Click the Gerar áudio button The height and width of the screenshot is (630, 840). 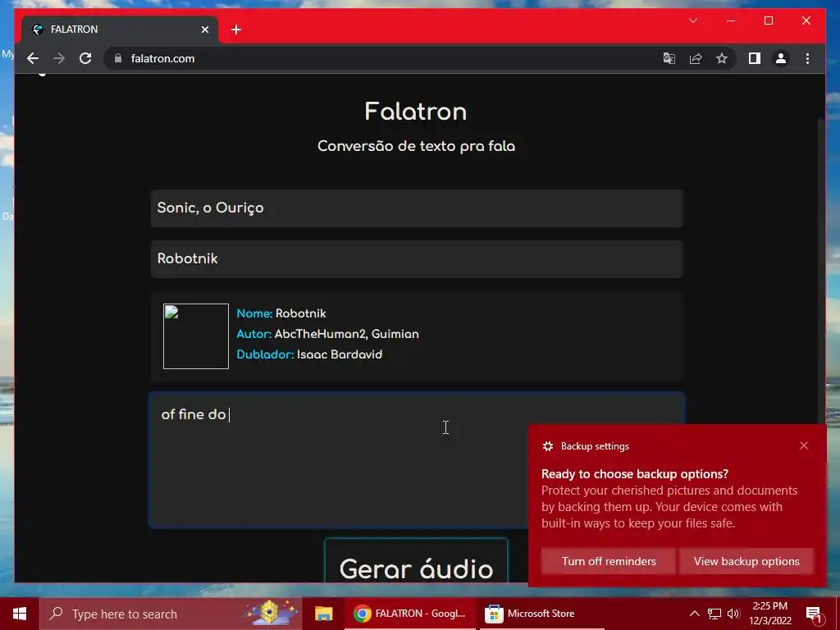pos(416,560)
